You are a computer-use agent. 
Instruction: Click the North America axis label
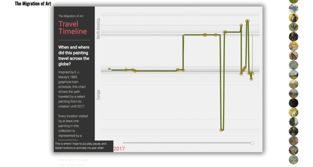point(98,29)
